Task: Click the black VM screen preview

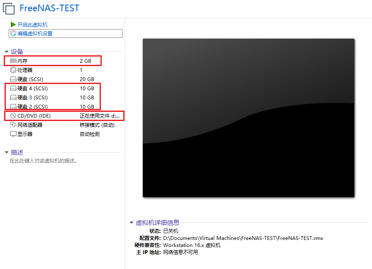Action: [248, 118]
